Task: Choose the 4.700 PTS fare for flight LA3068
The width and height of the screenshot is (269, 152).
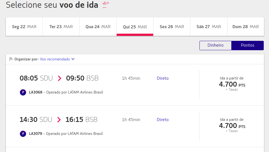Action: (x=232, y=84)
